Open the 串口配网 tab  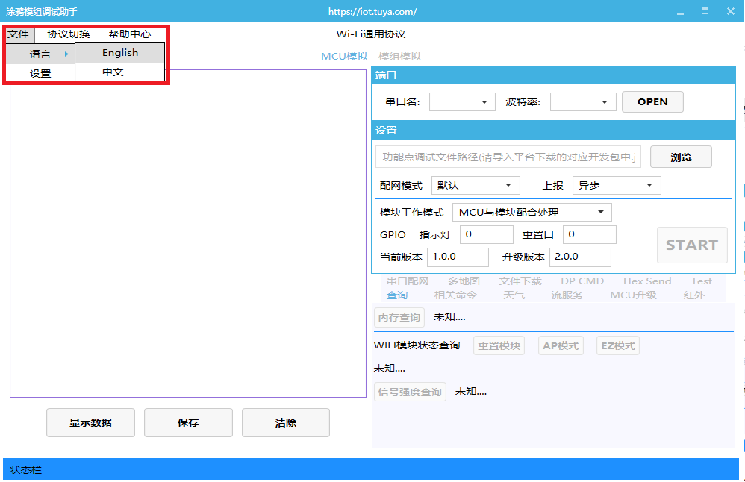[408, 281]
